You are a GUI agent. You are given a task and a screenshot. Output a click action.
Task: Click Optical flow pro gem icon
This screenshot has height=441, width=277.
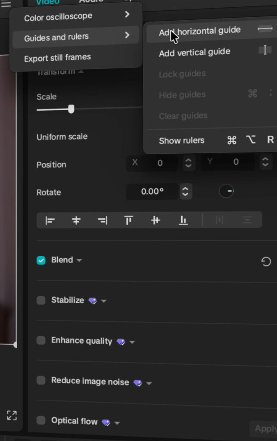[x=106, y=422]
